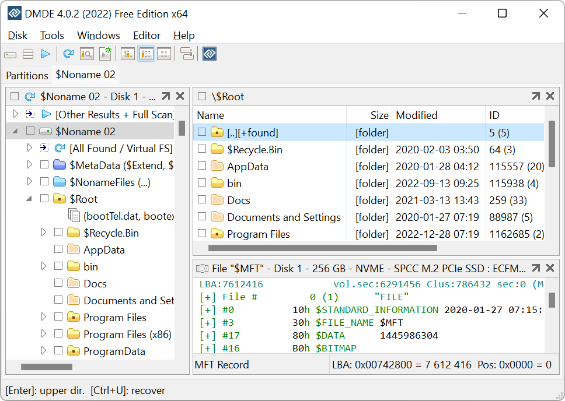The height and width of the screenshot is (401, 565).
Task: Click the blue refresh arrow toolbar icon
Action: point(68,54)
